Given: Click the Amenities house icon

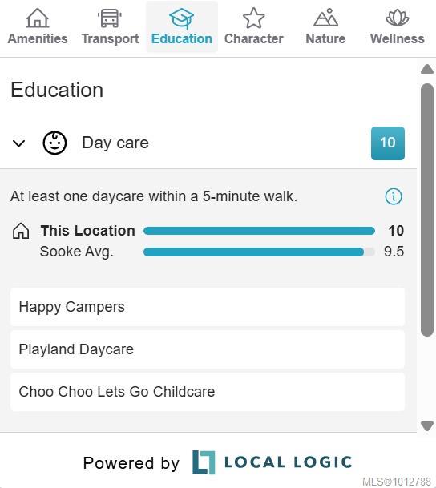Looking at the screenshot, I should coord(38,18).
